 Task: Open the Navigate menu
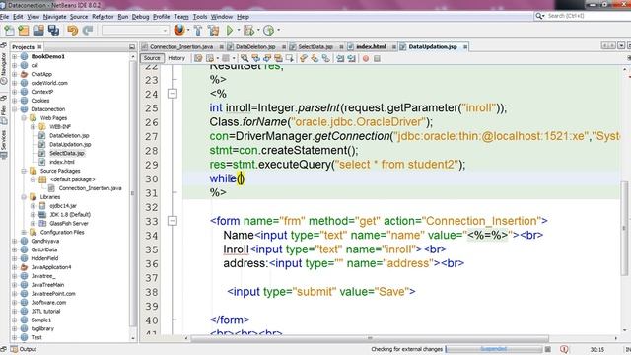(x=55, y=17)
